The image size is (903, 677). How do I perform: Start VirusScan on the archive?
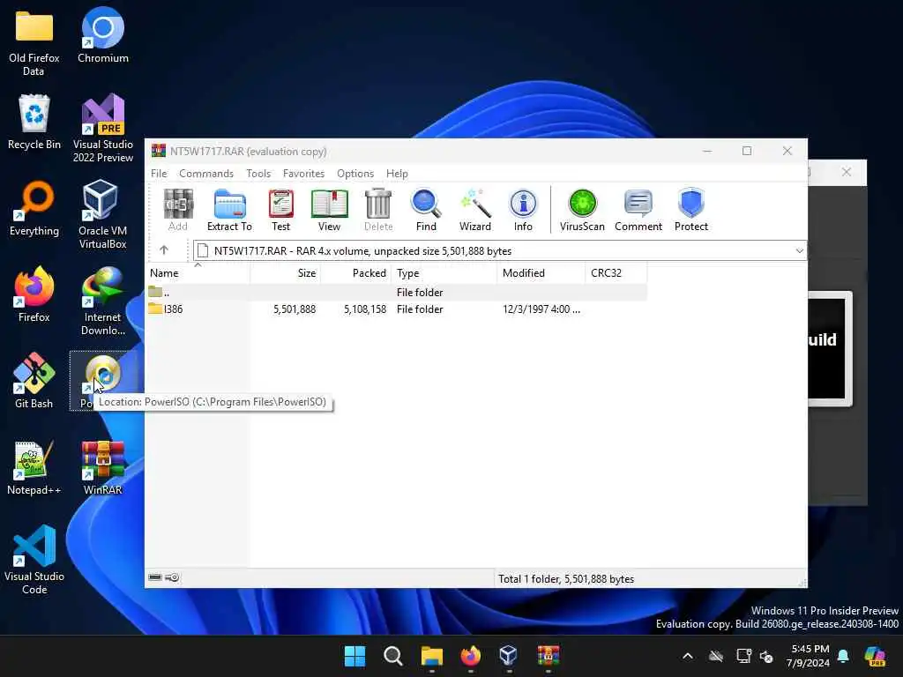[582, 210]
